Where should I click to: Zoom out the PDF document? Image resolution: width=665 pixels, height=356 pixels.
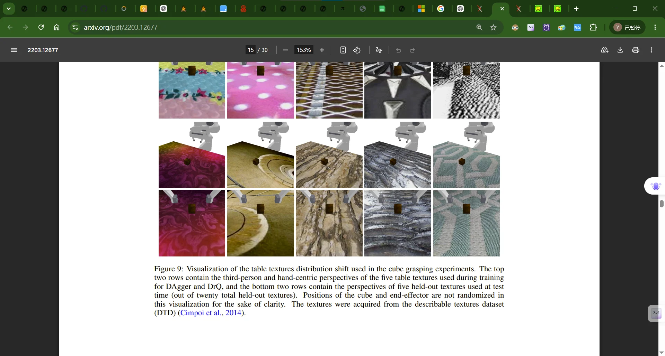285,50
